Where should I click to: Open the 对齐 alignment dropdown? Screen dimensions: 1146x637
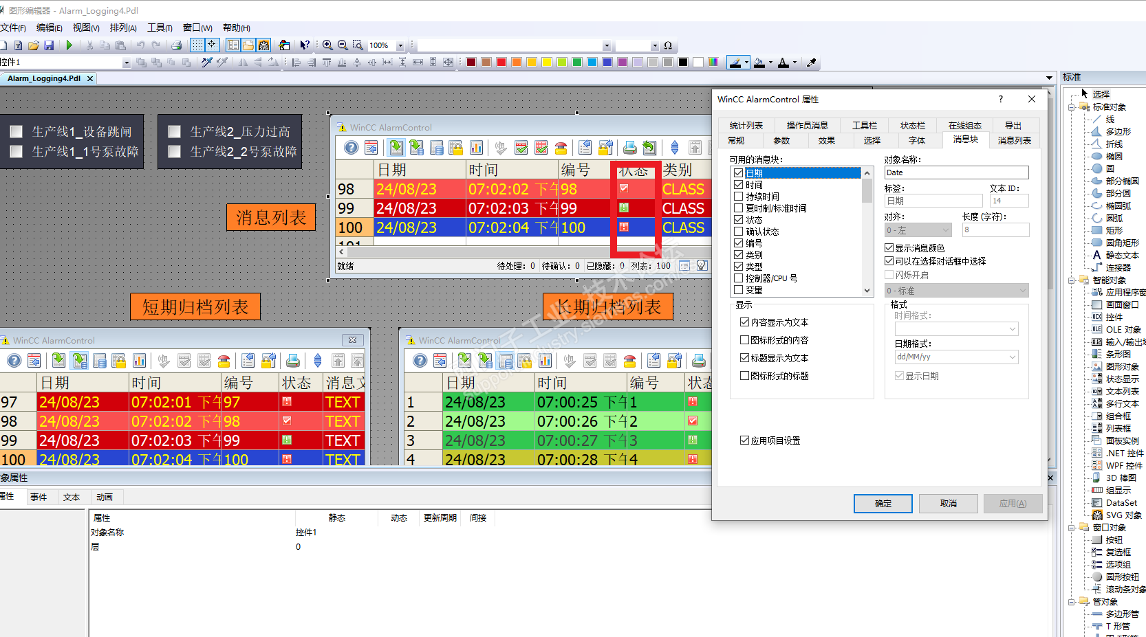(x=918, y=230)
